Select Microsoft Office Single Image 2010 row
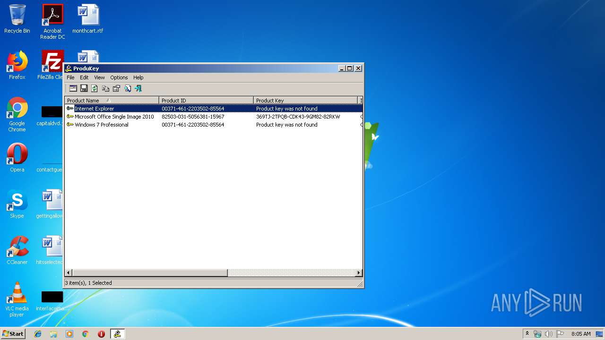Image resolution: width=605 pixels, height=340 pixels. [214, 117]
